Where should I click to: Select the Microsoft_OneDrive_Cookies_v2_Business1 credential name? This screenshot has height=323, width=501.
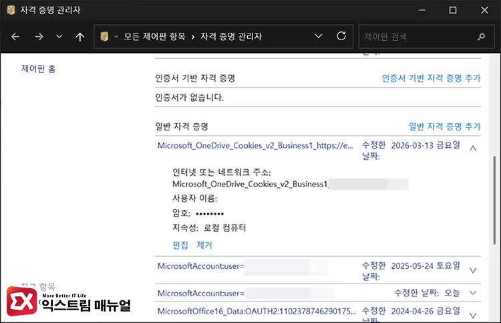(x=255, y=146)
